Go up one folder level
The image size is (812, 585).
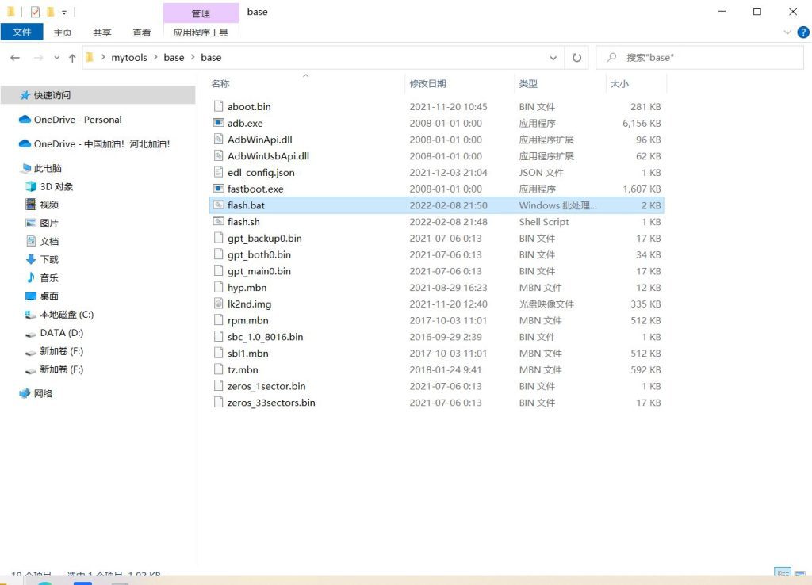click(x=72, y=58)
